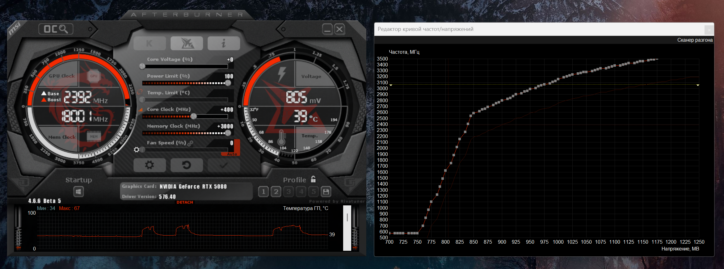The image size is (724, 269).
Task: Minimize the Afterburner window
Action: tap(327, 29)
